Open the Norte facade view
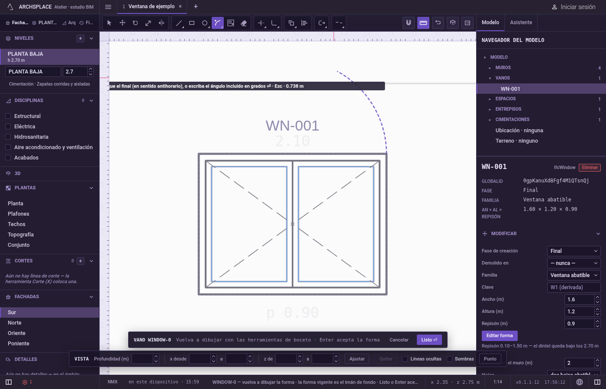Viewport: 606px width, 389px height. pyautogui.click(x=15, y=323)
